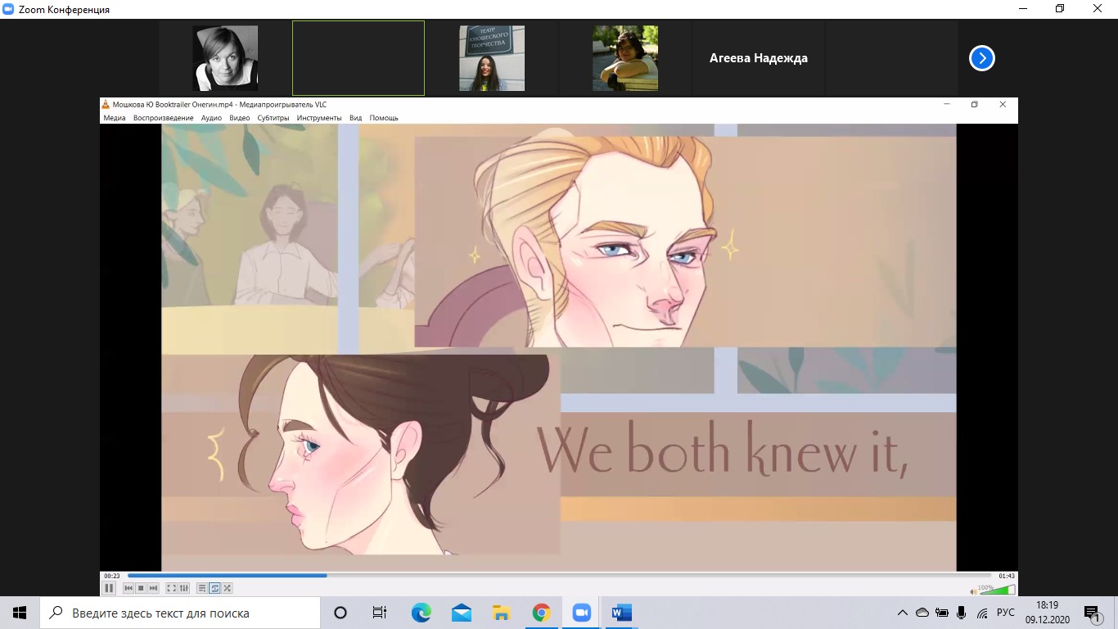Switch to Zoom app on taskbar
This screenshot has width=1118, height=629.
pos(581,613)
